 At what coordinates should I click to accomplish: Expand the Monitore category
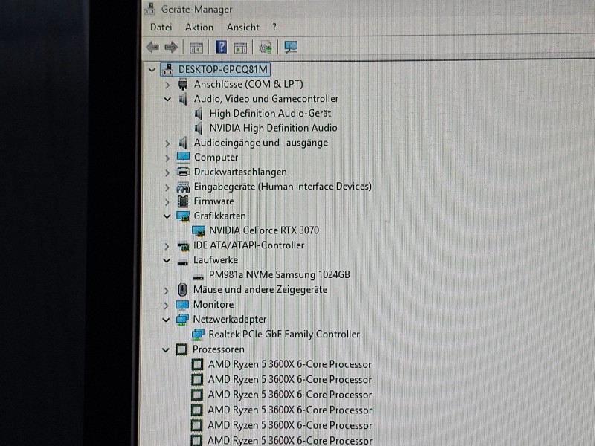[167, 305]
